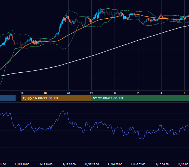Click the horizontal dotted price level line
Viewport: 189px width, 167px height.
coord(94,79)
